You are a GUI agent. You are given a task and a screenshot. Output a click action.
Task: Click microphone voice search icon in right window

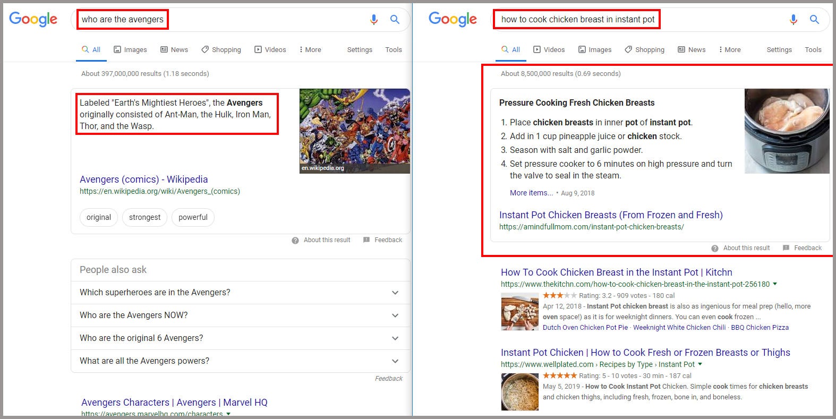pos(794,20)
